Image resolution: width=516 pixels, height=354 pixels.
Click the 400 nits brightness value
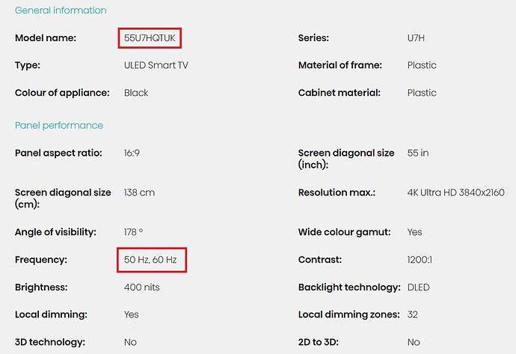[x=142, y=287]
